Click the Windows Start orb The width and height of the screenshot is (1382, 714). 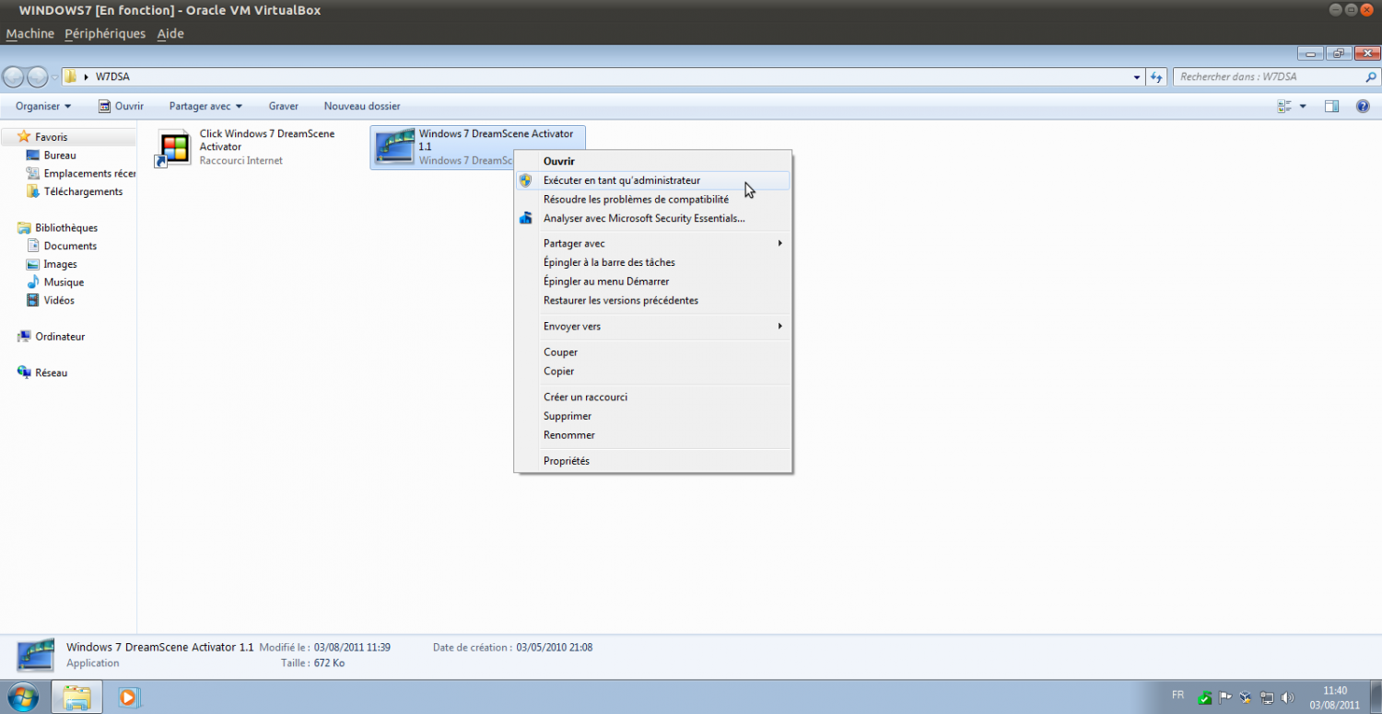(x=22, y=697)
